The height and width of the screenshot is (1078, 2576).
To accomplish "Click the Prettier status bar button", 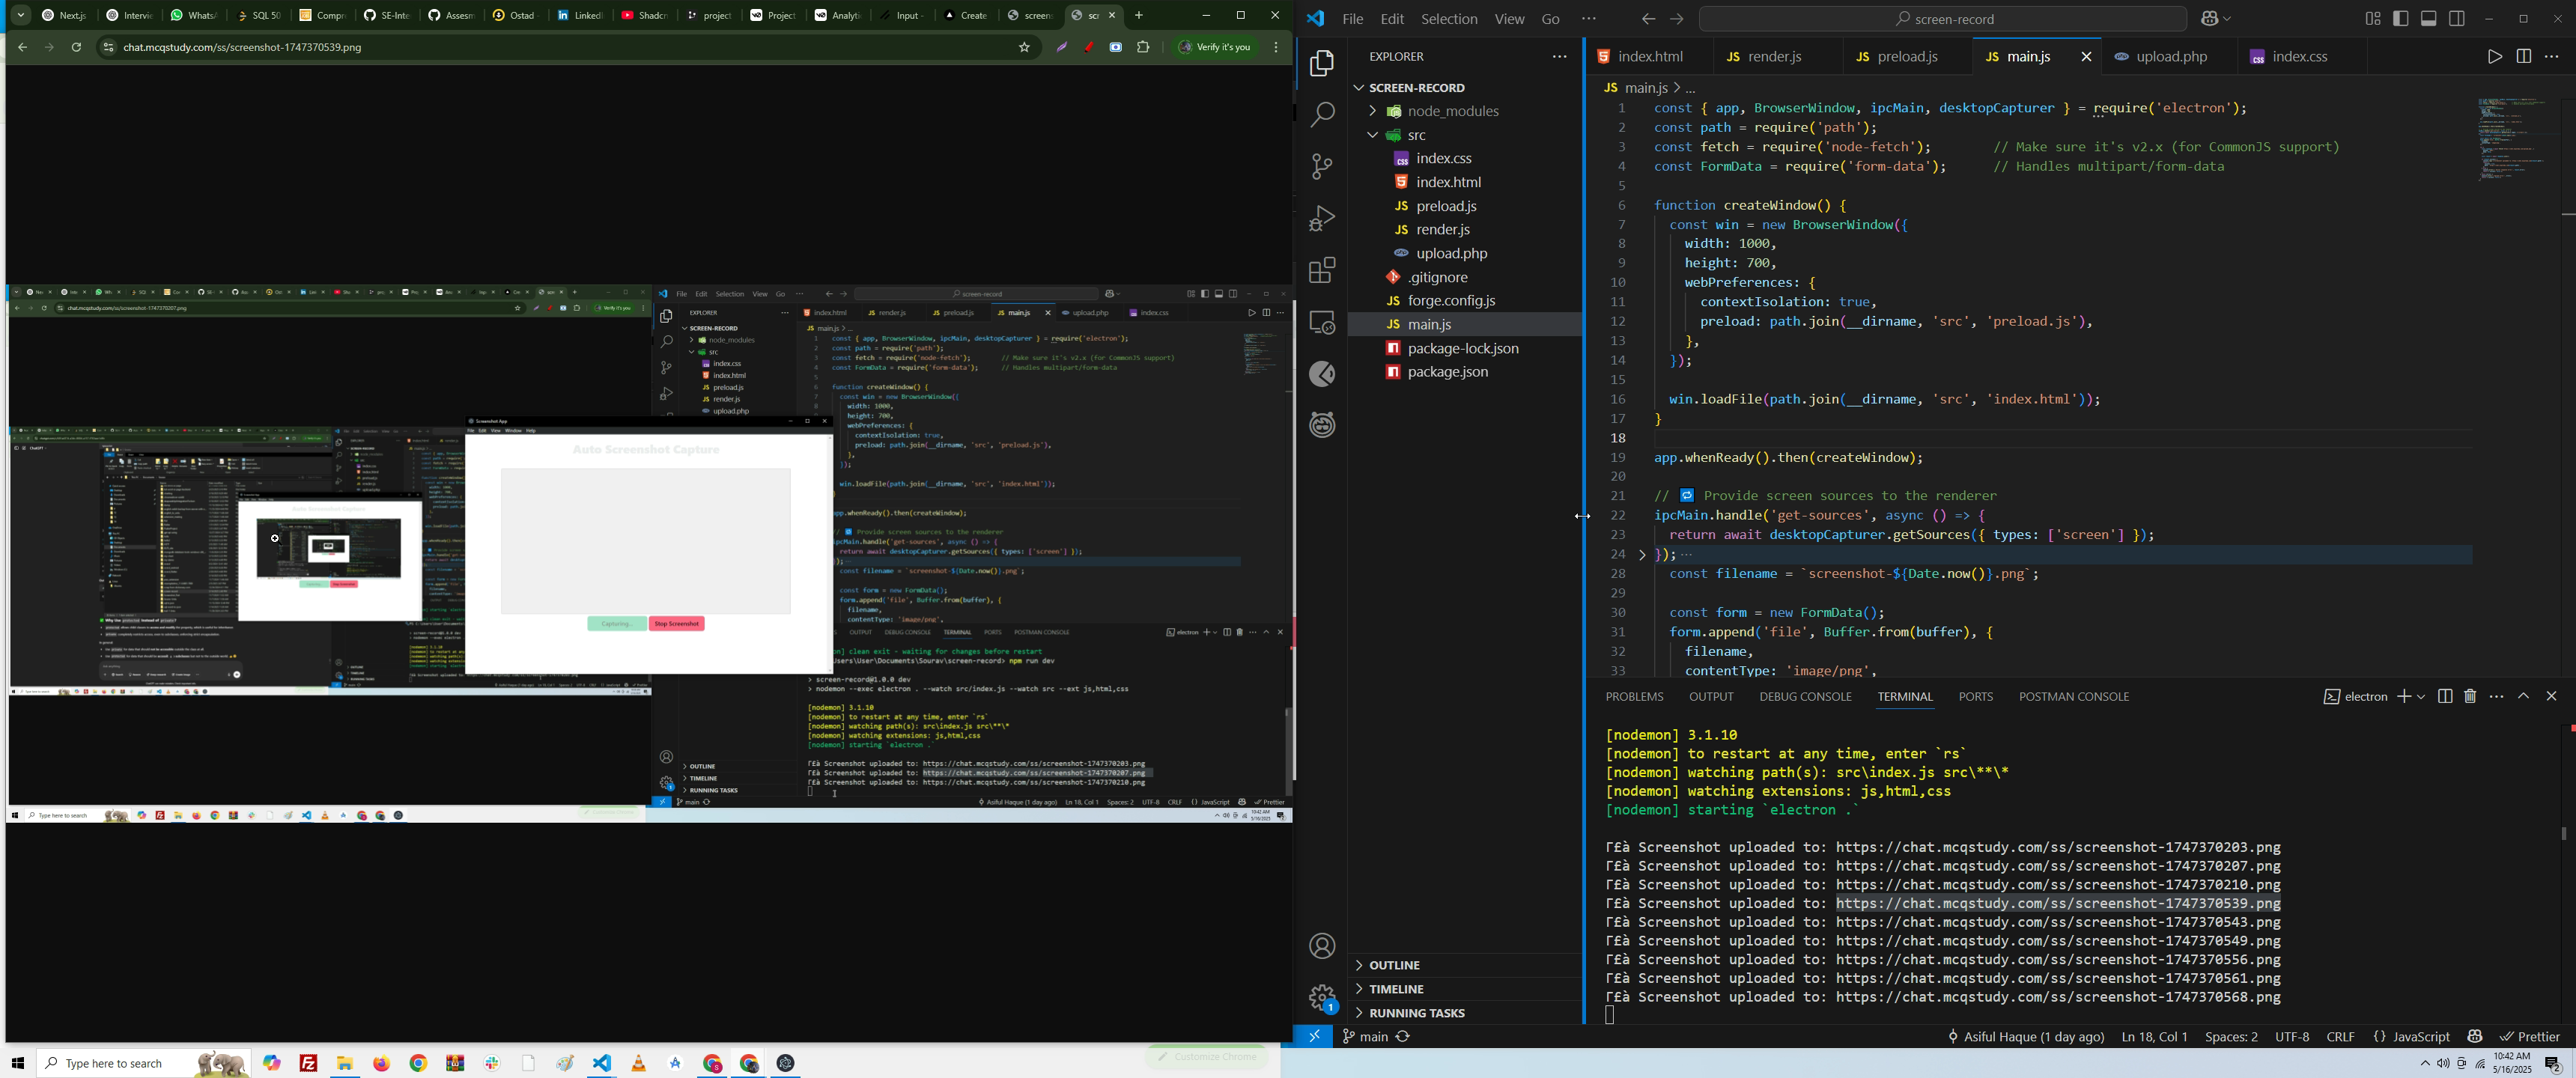I will [x=2531, y=1037].
